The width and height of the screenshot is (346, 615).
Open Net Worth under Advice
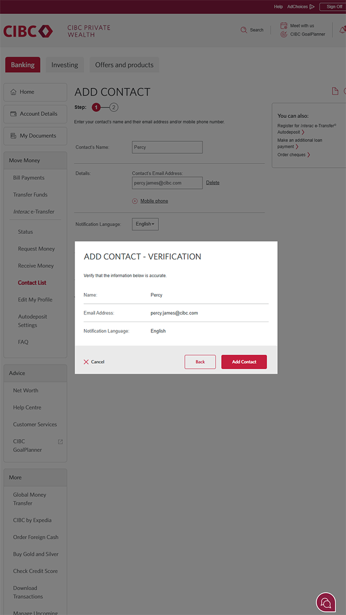point(25,390)
